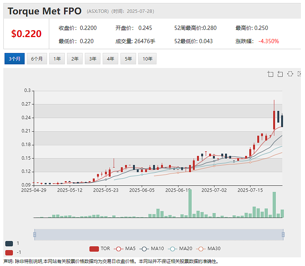
Task: Click the 2025-05-23 axis date label
Action: [106, 190]
